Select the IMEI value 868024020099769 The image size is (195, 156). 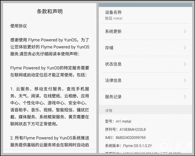(x=131, y=137)
